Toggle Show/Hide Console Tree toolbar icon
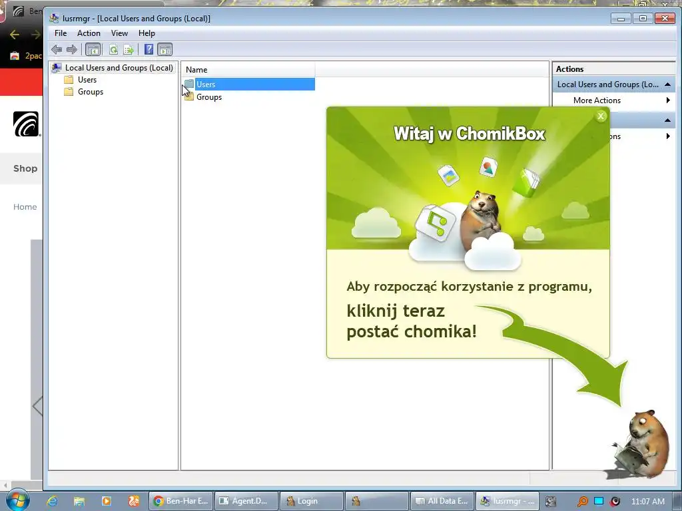682x511 pixels. pos(93,49)
